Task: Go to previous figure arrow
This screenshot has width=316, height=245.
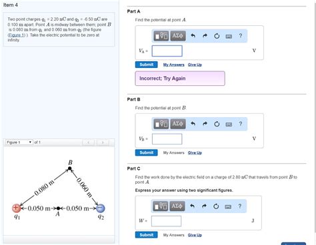Action: click(x=89, y=142)
